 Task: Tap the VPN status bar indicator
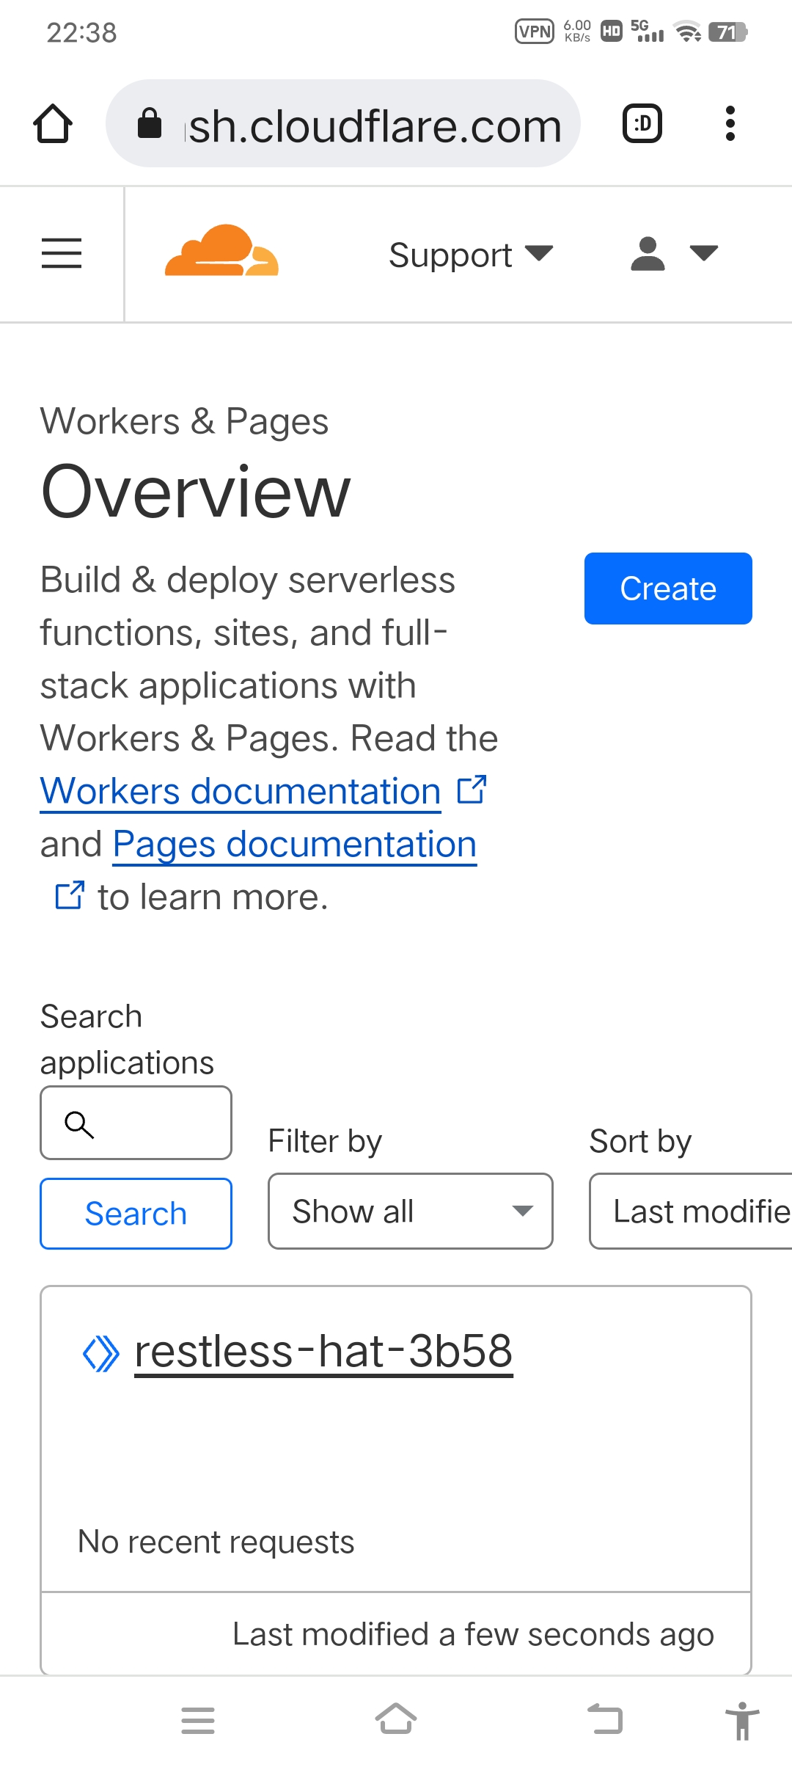click(x=535, y=32)
